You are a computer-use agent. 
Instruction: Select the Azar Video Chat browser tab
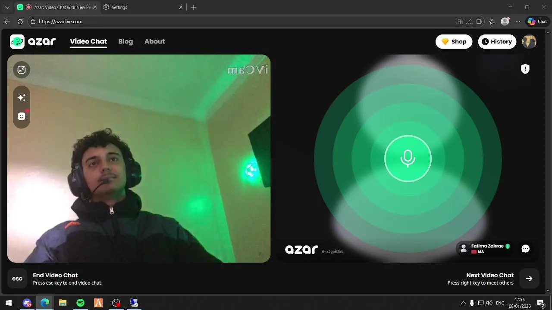click(57, 7)
